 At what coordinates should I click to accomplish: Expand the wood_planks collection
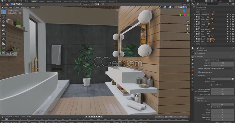(194, 22)
